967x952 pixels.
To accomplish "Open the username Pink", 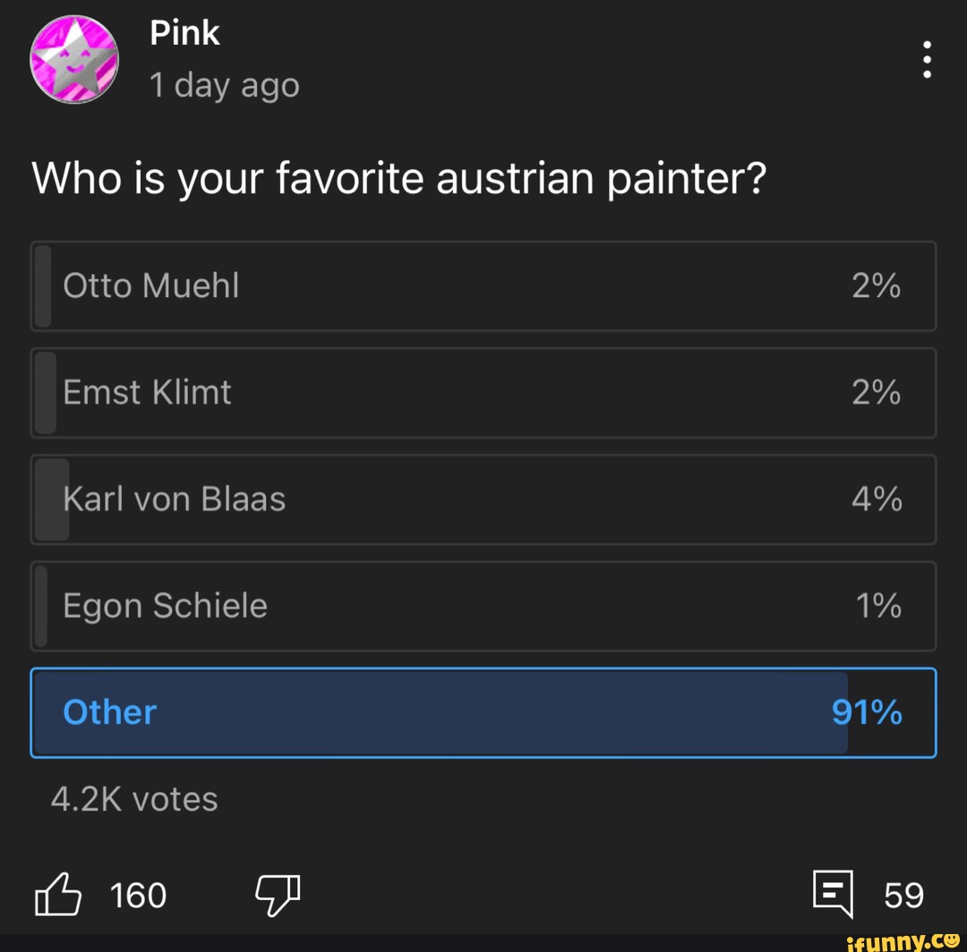I will tap(184, 32).
